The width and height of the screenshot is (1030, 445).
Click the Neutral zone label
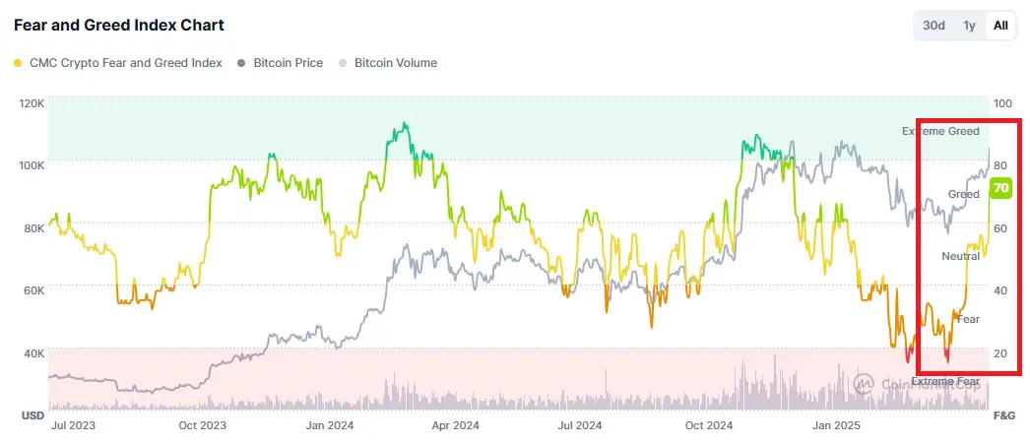coord(960,256)
